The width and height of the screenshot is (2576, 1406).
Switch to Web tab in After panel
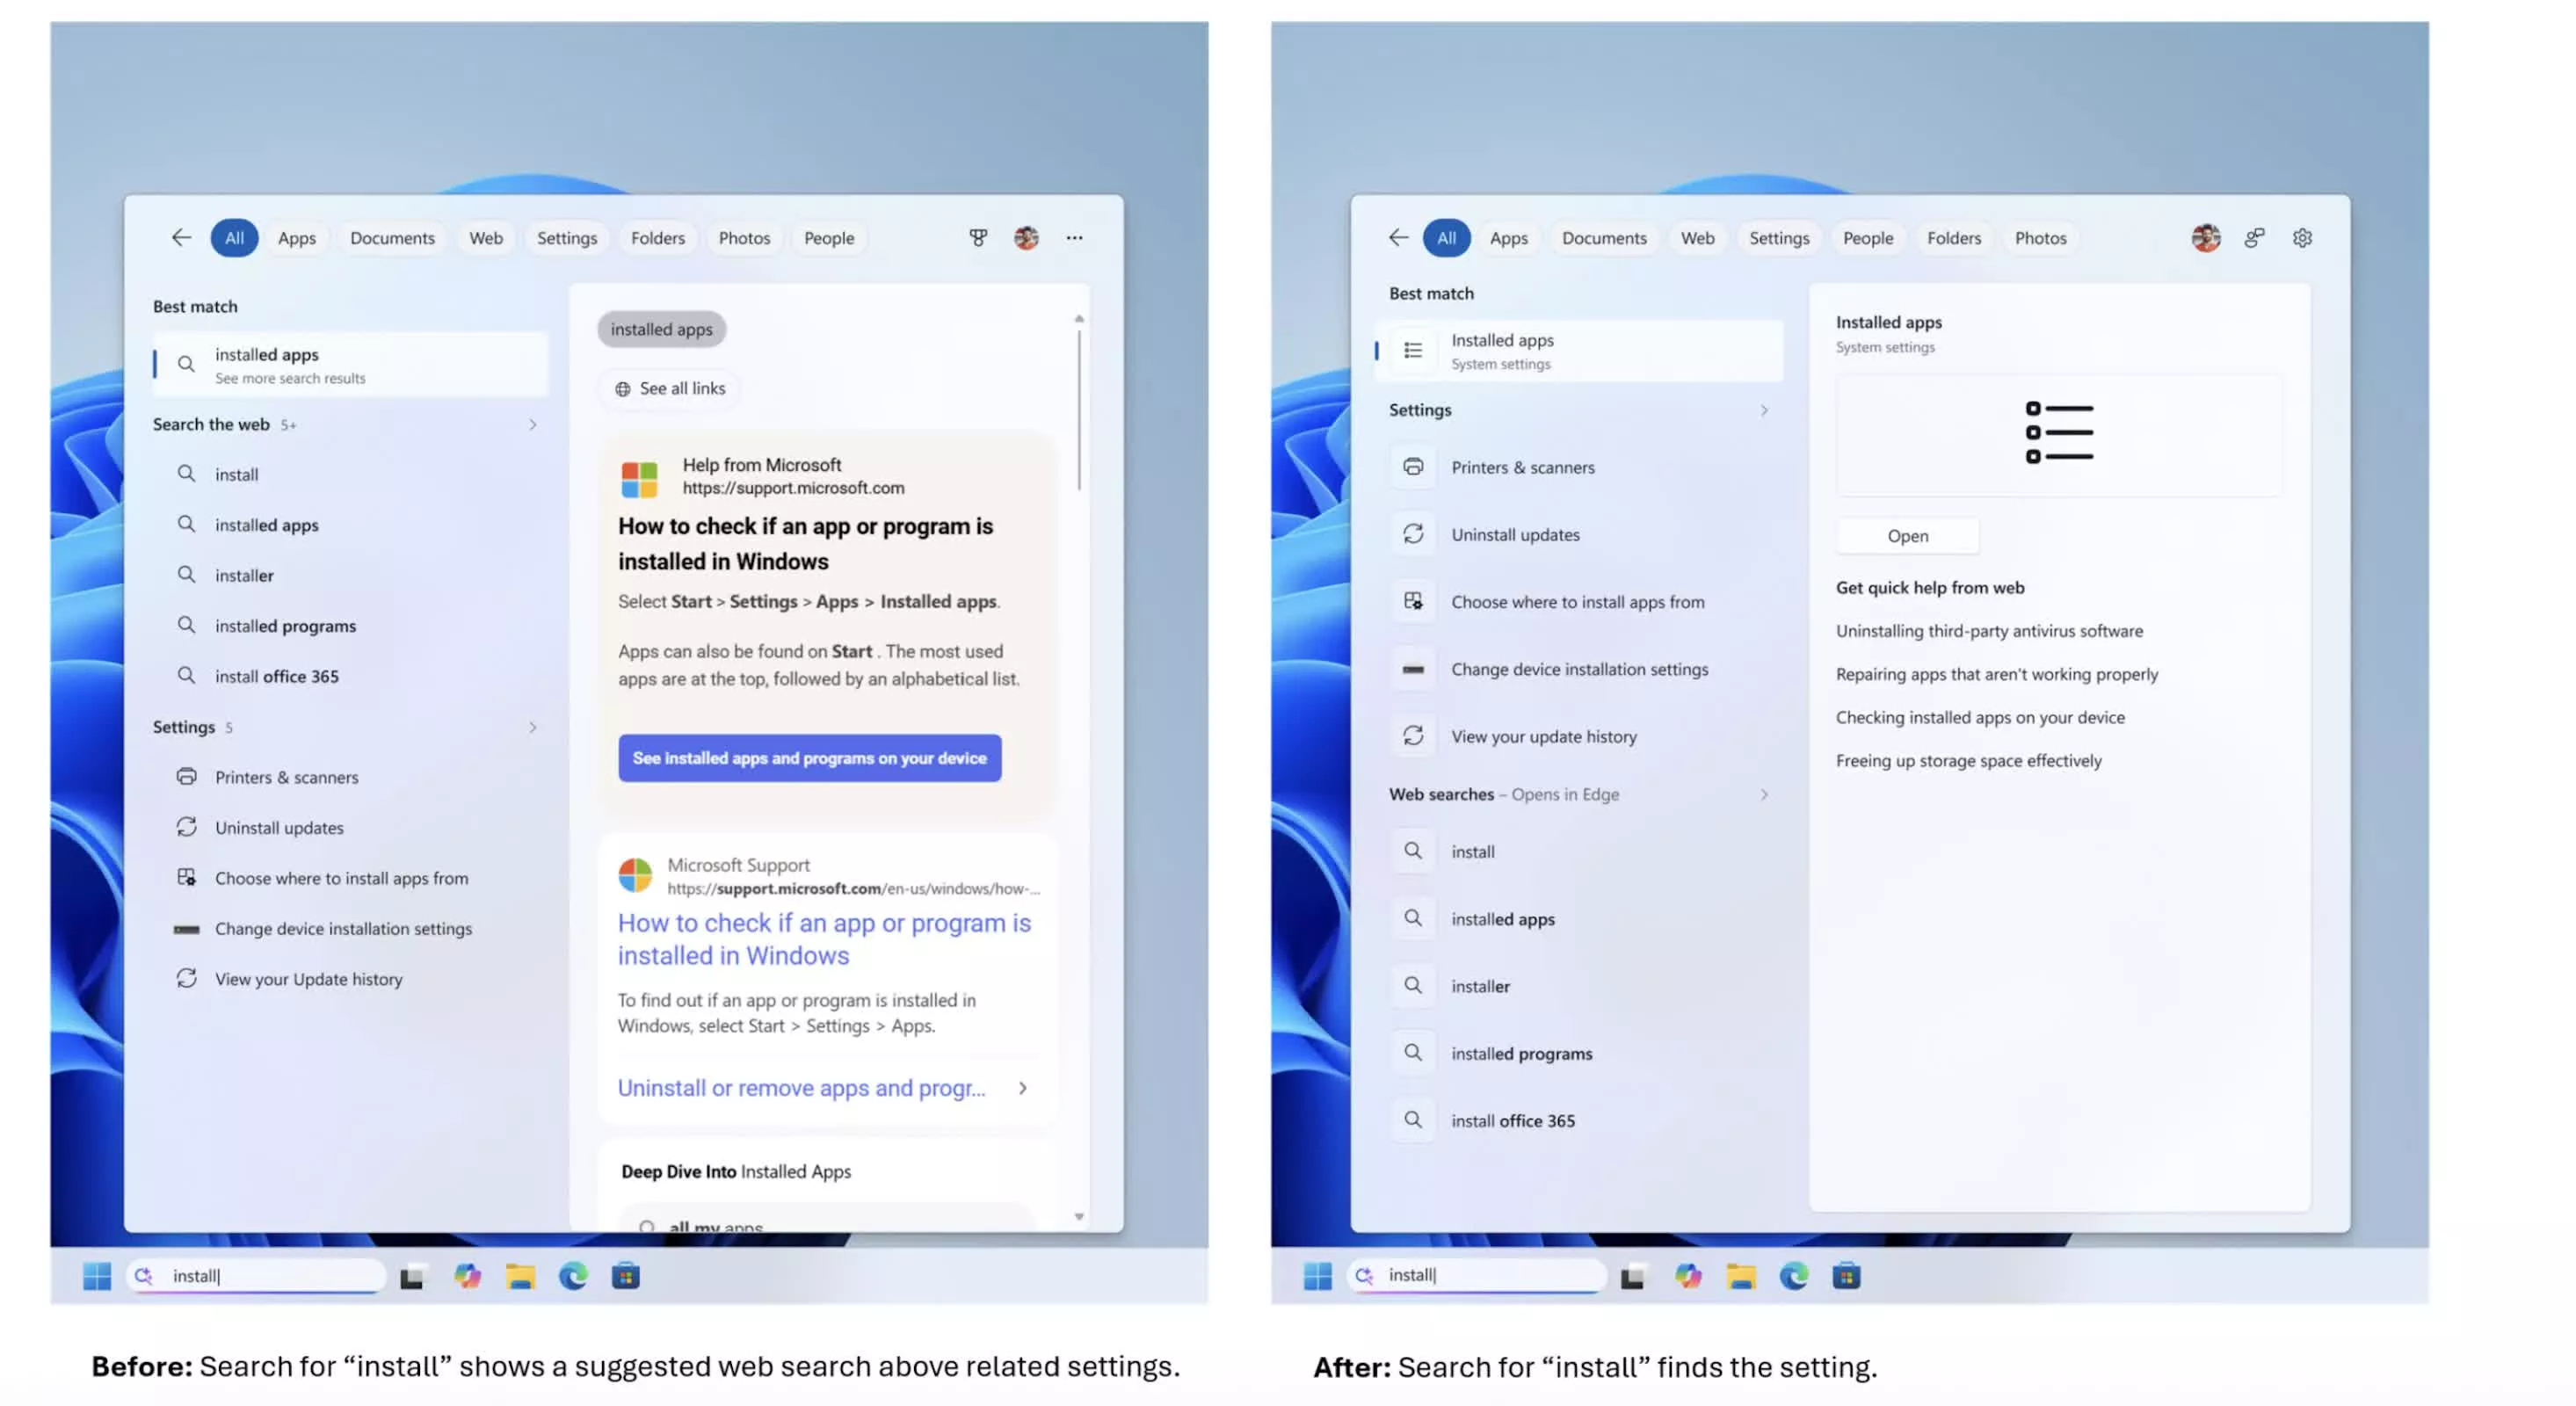(x=1697, y=238)
